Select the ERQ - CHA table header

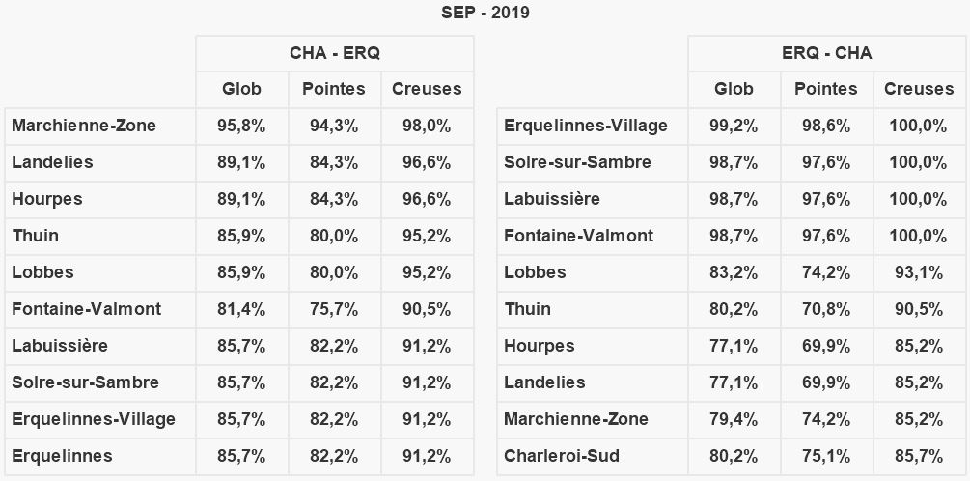click(x=826, y=53)
